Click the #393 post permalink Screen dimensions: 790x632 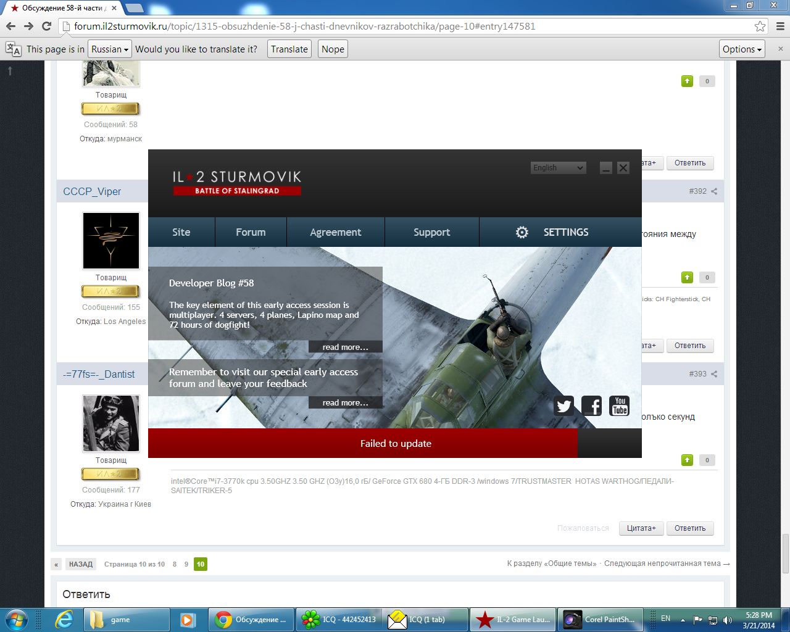(697, 374)
